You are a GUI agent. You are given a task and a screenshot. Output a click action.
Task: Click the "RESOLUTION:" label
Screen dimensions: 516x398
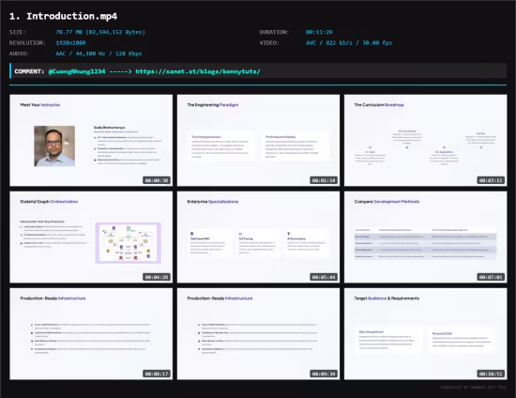pyautogui.click(x=27, y=43)
